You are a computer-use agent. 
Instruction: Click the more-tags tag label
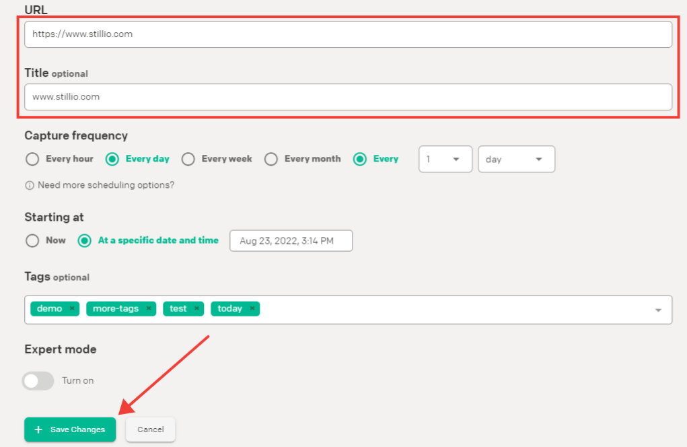pos(116,308)
